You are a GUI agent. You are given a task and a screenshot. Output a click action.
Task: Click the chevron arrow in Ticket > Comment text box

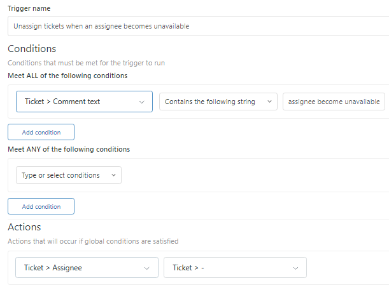142,102
